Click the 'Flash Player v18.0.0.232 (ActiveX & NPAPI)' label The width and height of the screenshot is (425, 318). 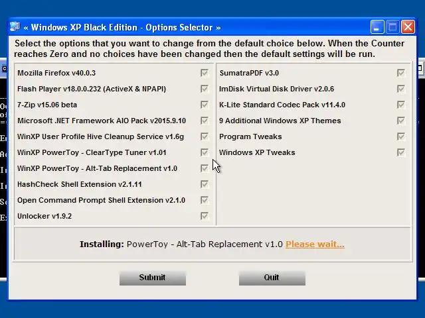click(92, 89)
